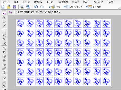This screenshot has height=90, width=121.
Task: Print the document with the printer icon
Action: tap(22, 7)
